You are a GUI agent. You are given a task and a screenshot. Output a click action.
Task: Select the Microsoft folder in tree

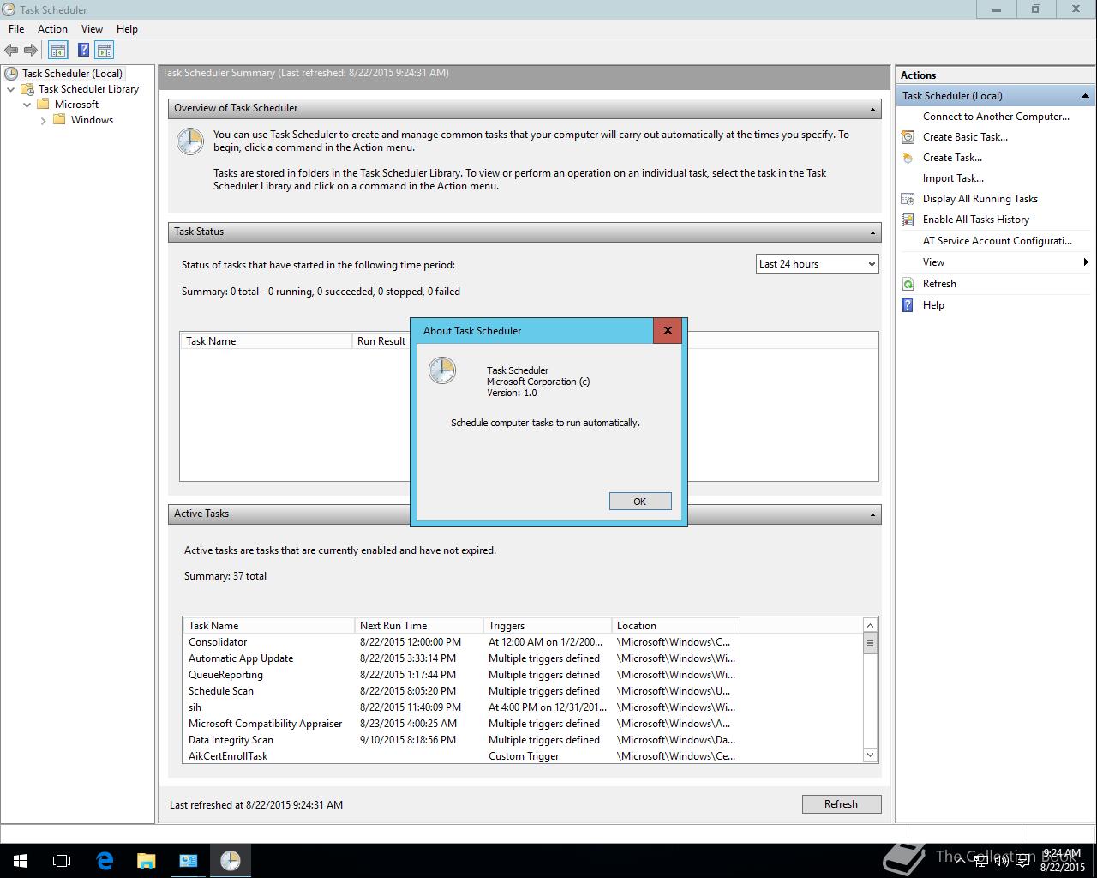pyautogui.click(x=76, y=105)
